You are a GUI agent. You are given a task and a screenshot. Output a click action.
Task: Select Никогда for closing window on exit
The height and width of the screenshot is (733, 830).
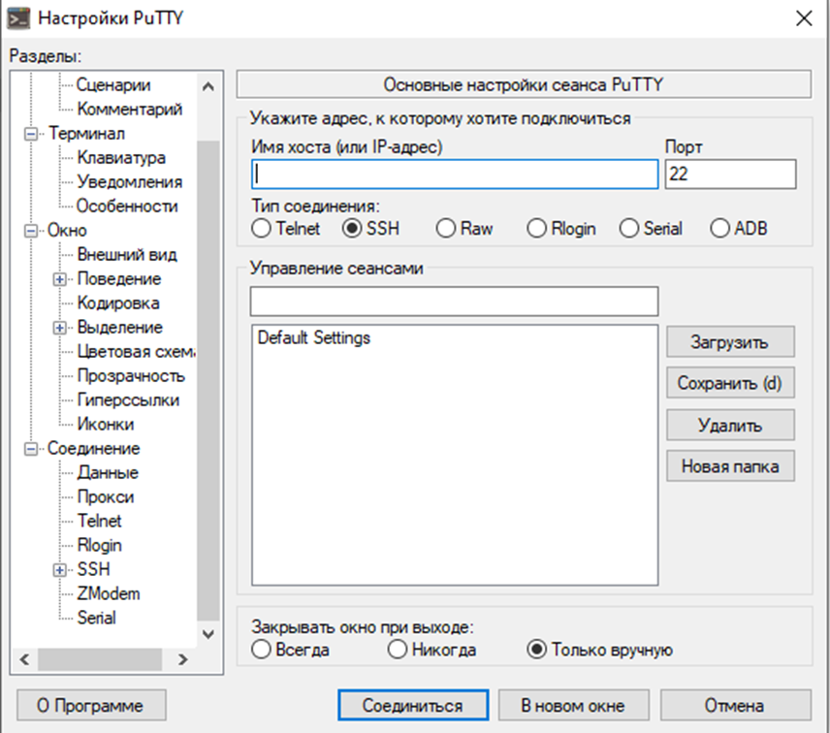pos(398,650)
